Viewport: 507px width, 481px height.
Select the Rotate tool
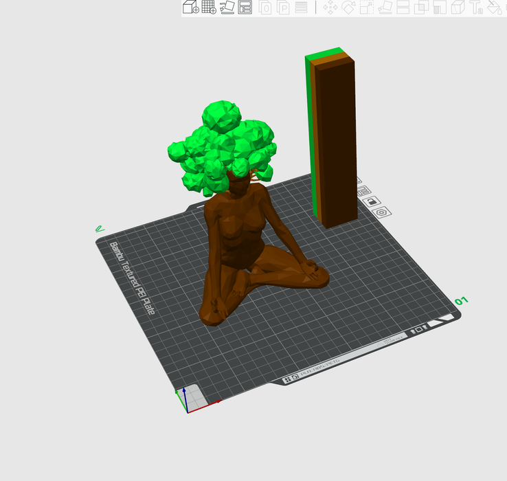coord(348,8)
